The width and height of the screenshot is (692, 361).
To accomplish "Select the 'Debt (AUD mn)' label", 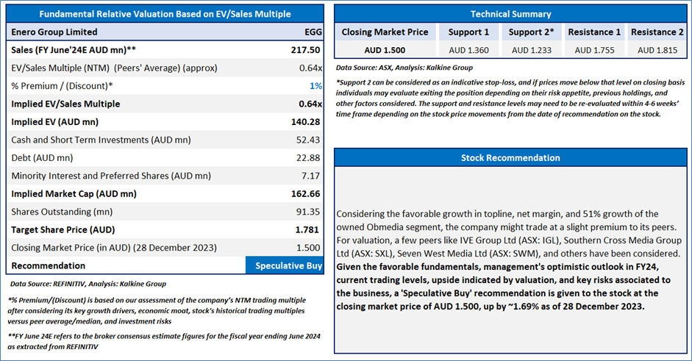I will click(42, 158).
